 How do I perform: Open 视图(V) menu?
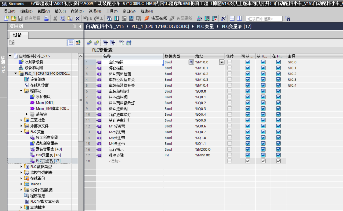point(44,11)
